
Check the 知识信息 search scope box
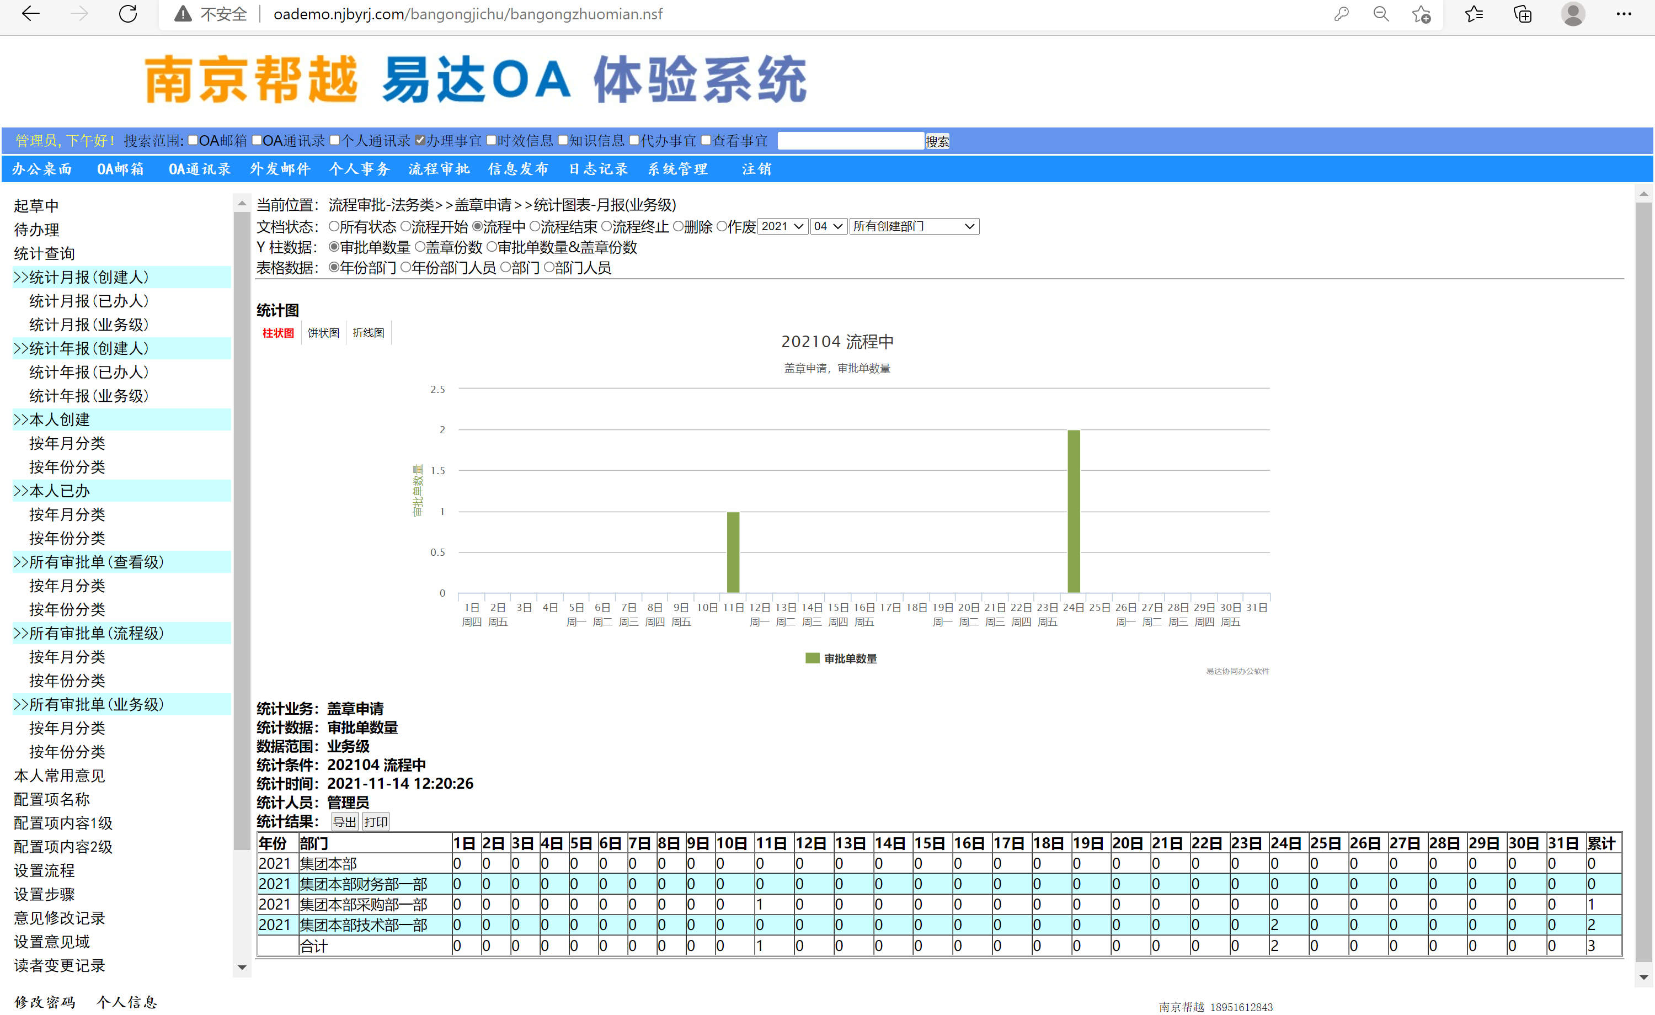[x=563, y=140]
